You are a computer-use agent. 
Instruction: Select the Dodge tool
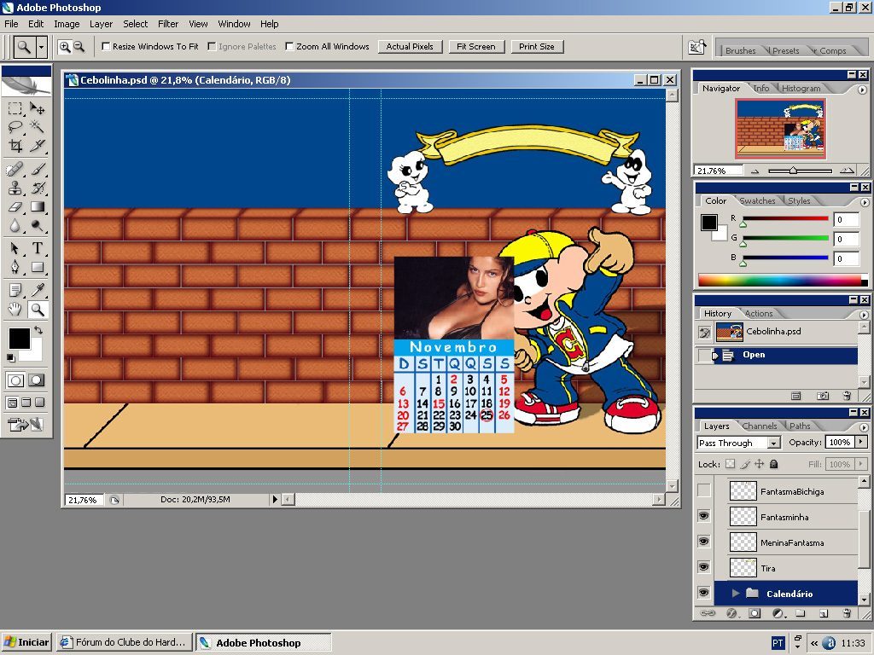pos(37,225)
